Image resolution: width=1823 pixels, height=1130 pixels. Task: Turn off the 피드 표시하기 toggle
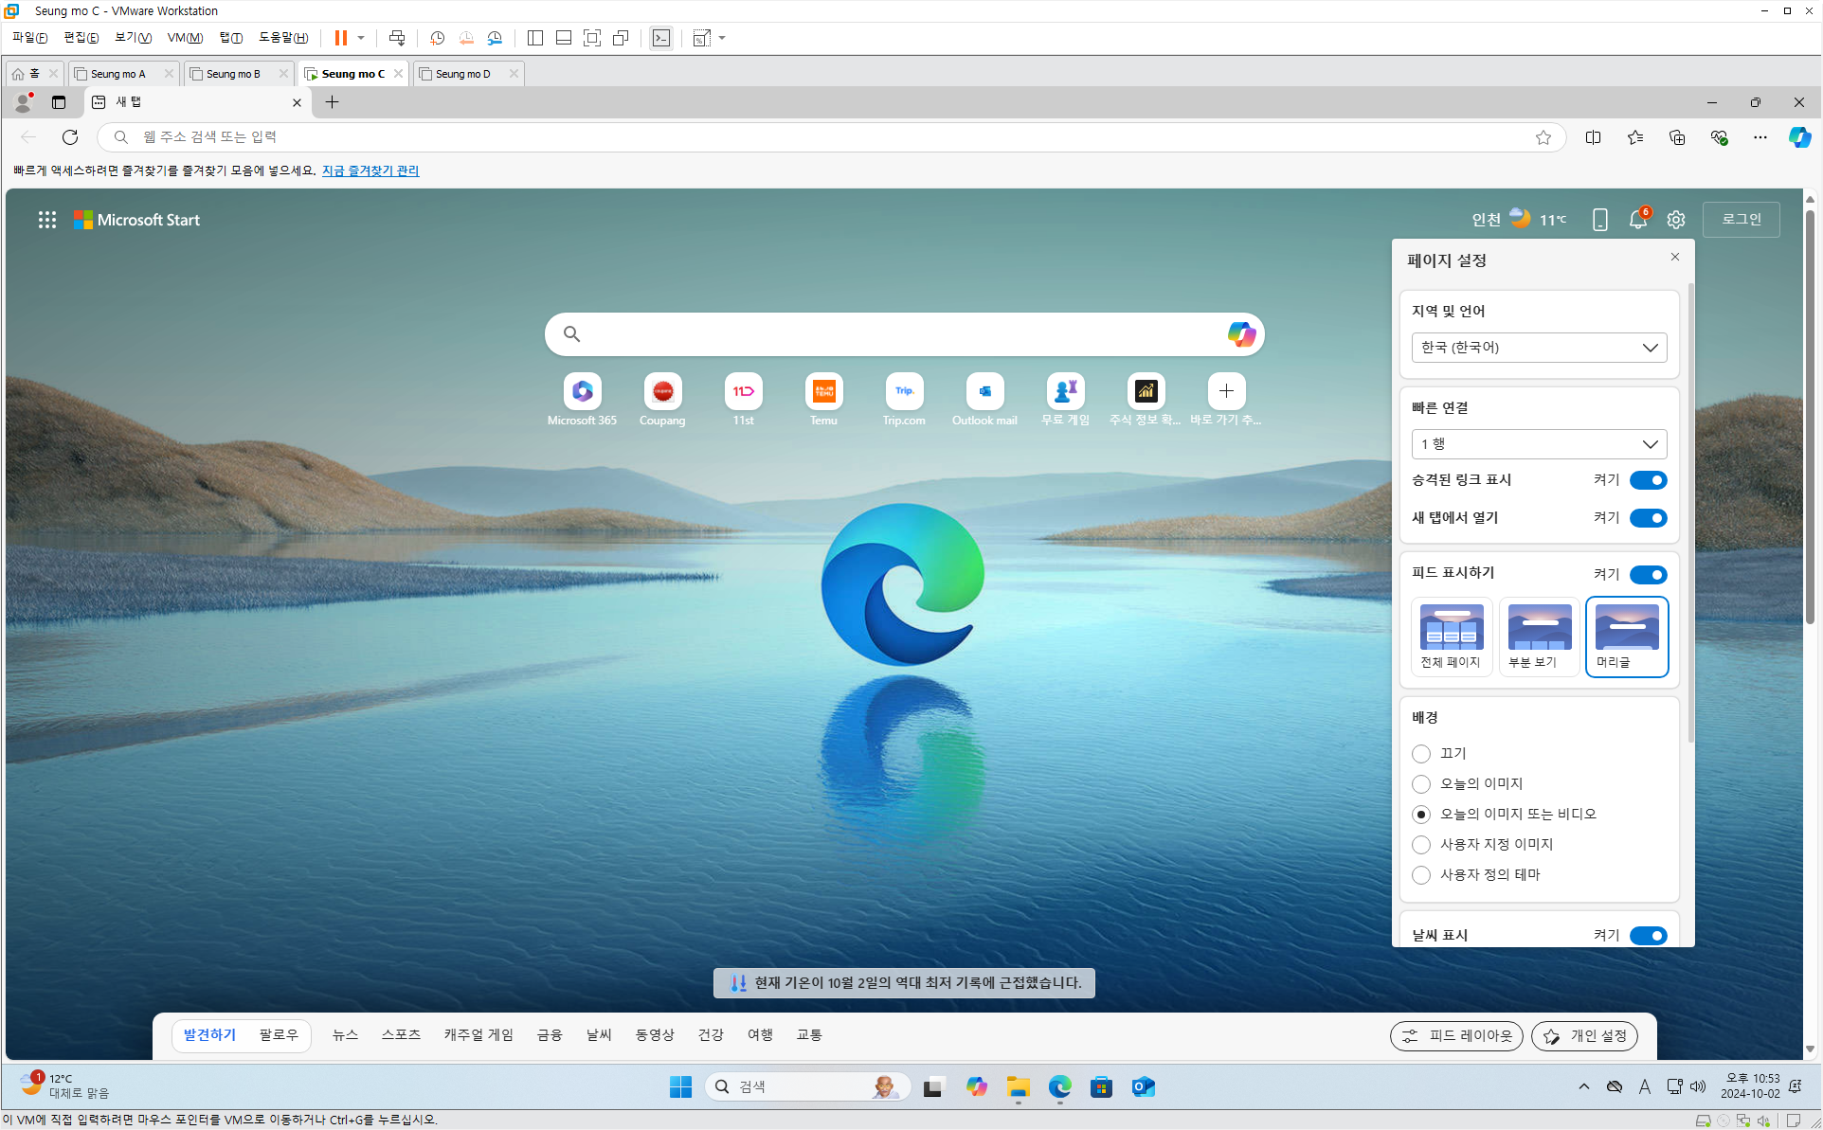tap(1649, 575)
